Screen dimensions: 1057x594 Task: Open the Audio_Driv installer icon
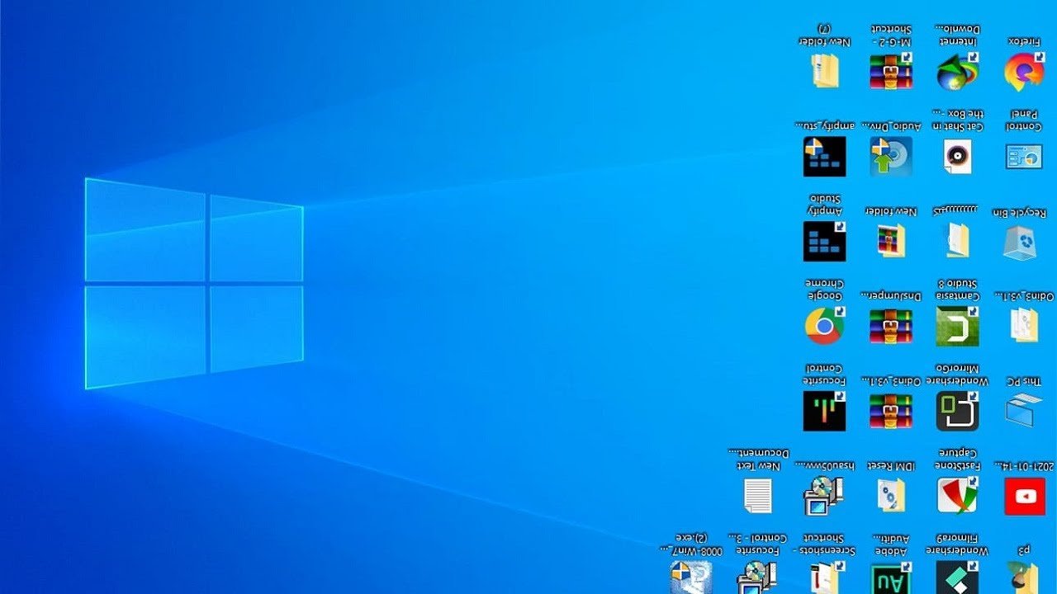click(x=891, y=156)
